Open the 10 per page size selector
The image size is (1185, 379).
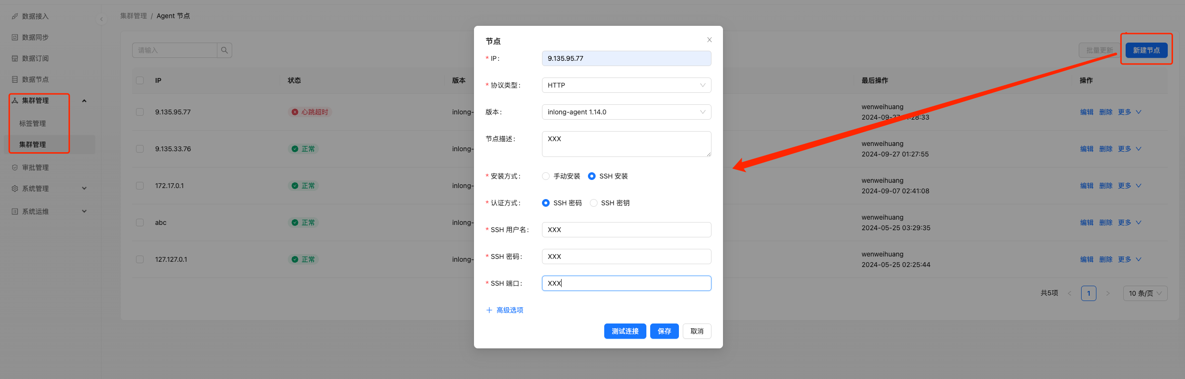1145,293
